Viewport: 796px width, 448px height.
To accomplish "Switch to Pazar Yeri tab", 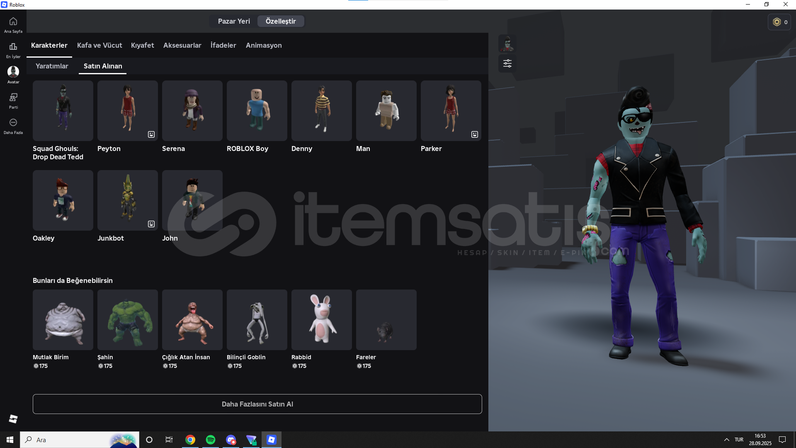I will tap(234, 21).
